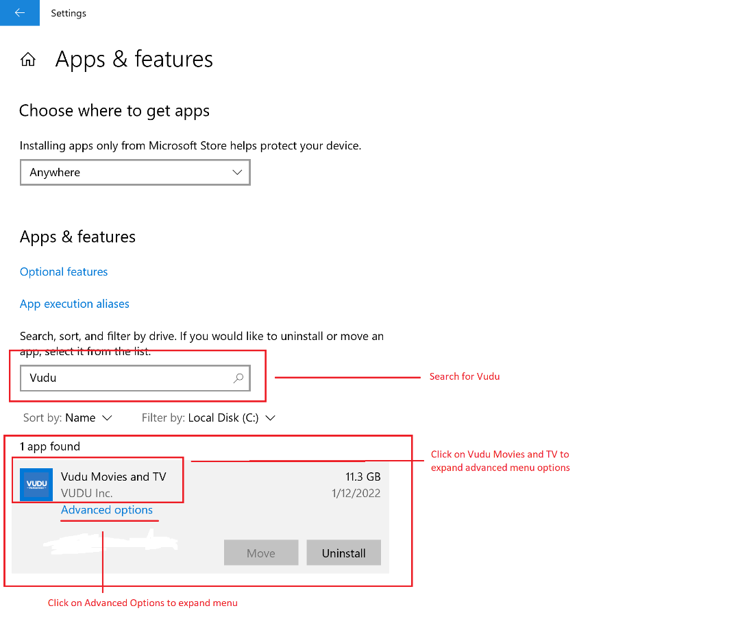Screen dimensions: 738x628
Task: Go to Settings home via house icon
Action: pos(28,60)
